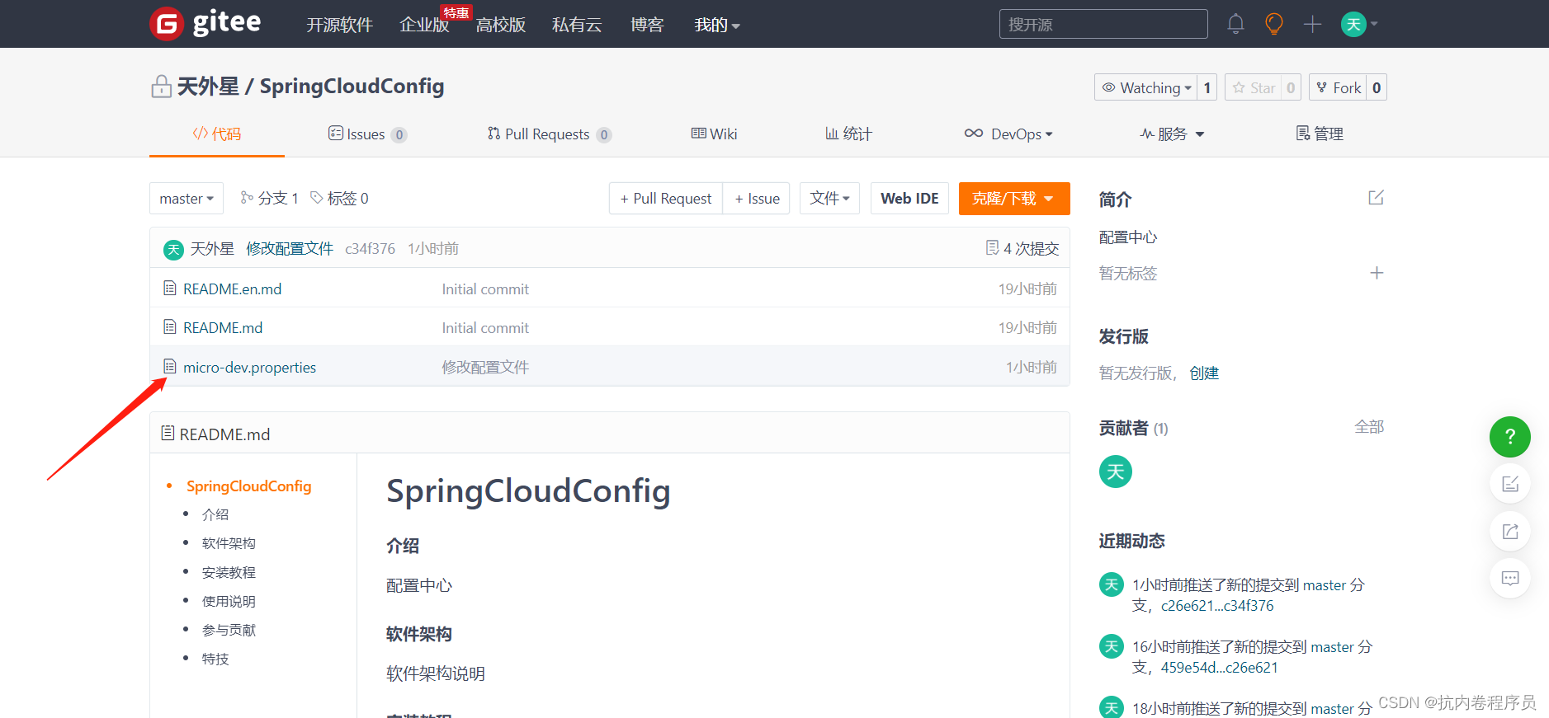Viewport: 1549px width, 718px height.
Task: Open the Web IDE
Action: pyautogui.click(x=909, y=199)
